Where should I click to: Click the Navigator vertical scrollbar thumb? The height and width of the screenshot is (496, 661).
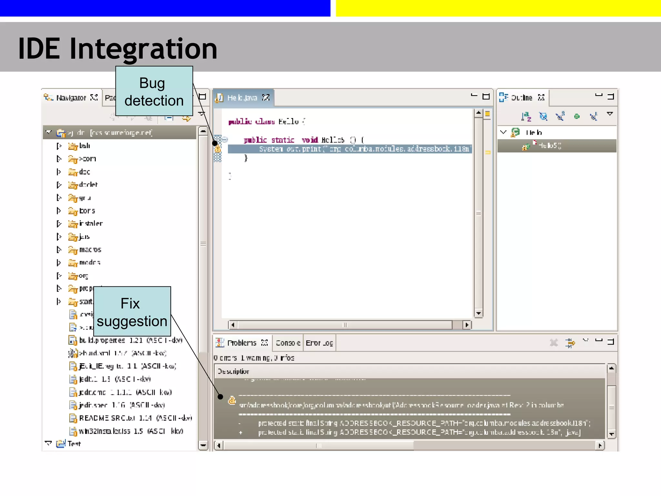click(203, 244)
